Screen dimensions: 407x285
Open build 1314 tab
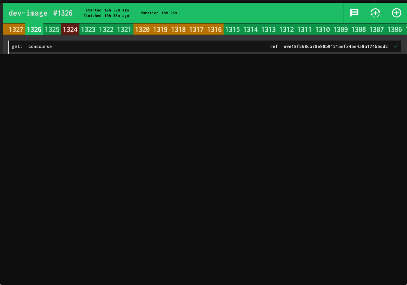coord(250,29)
